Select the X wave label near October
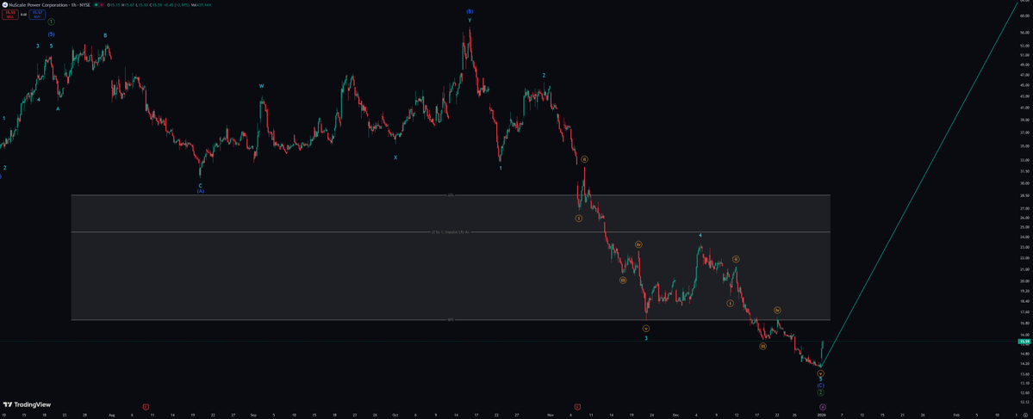 395,157
